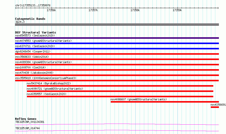Click the red nsv1009700 variant bar
The image size is (226, 134).
tap(117, 70)
